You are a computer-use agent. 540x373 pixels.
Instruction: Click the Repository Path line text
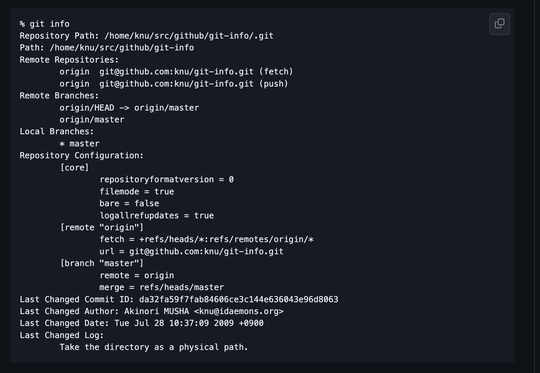click(x=146, y=36)
